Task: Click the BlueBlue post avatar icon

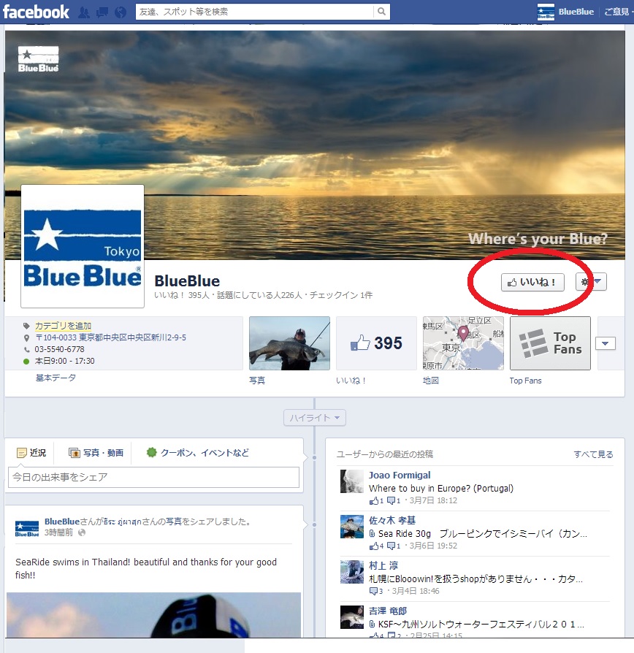Action: click(x=27, y=527)
